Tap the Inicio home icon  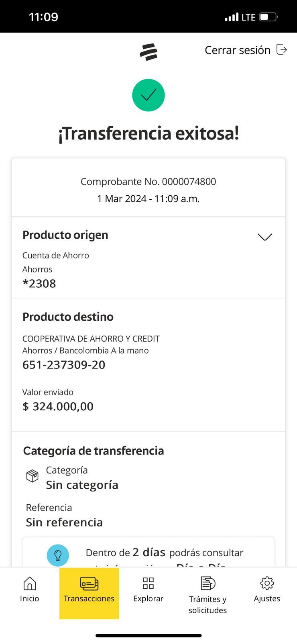[x=30, y=583]
